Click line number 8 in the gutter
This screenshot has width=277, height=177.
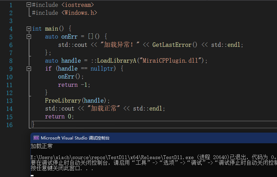pyautogui.click(x=11, y=61)
